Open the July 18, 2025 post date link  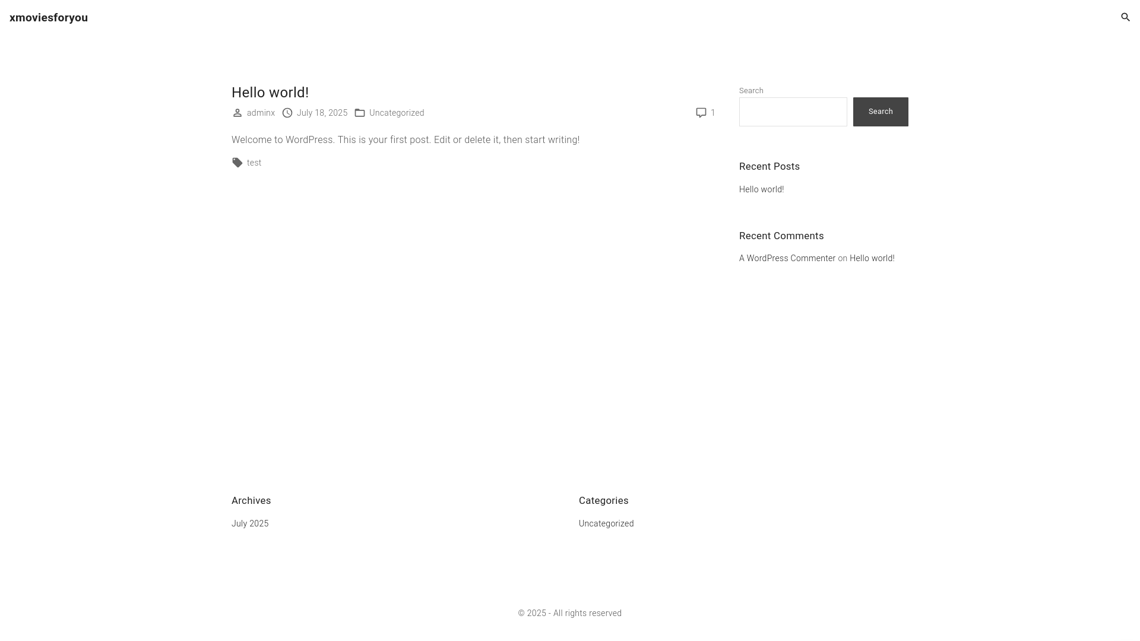coord(322,113)
